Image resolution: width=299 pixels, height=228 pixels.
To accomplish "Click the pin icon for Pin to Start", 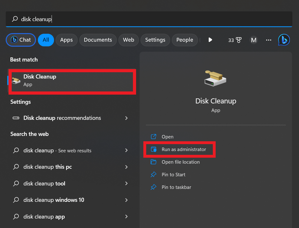I will coord(153,174).
